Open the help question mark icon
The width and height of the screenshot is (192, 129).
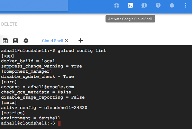[158, 5]
